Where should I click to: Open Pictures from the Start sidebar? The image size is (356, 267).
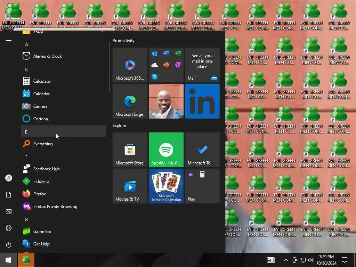[x=9, y=211]
